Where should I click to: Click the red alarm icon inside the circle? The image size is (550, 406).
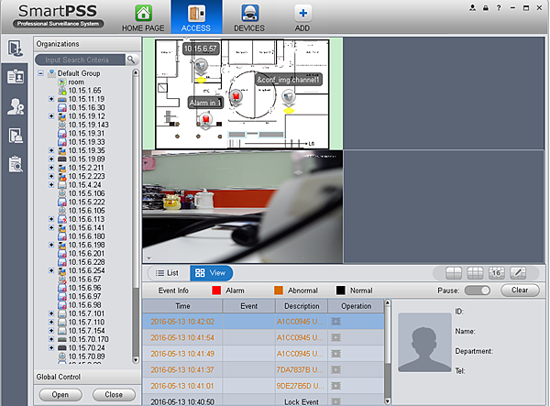236,95
